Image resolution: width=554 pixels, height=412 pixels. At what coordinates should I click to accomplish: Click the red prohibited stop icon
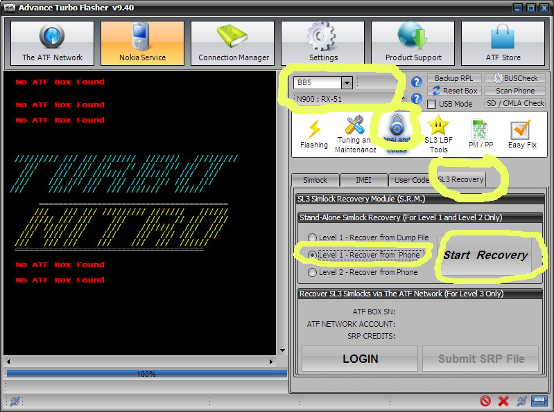click(x=485, y=401)
